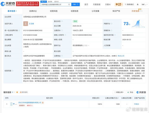Click the credit code 91210103MAKHBMCX5Q under 统一社会信用代码
Screen dimensions: 149x113
tap(33, 30)
